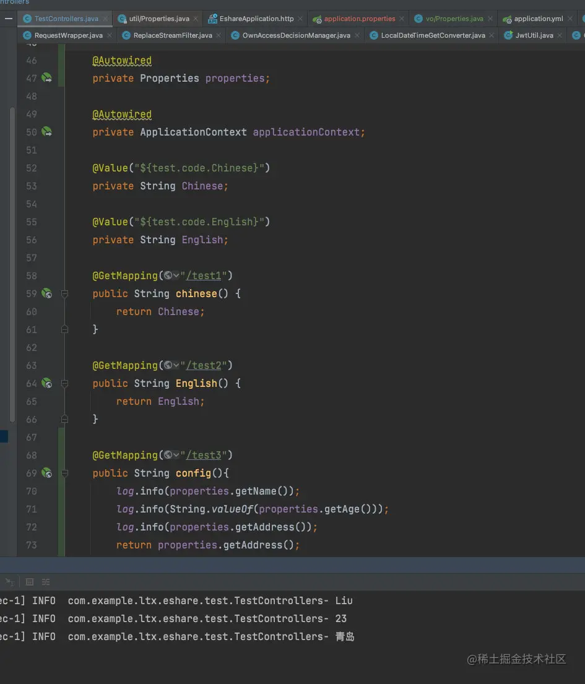Click the /test3 URL link in @GetMapping
This screenshot has width=585, height=684.
click(x=204, y=456)
